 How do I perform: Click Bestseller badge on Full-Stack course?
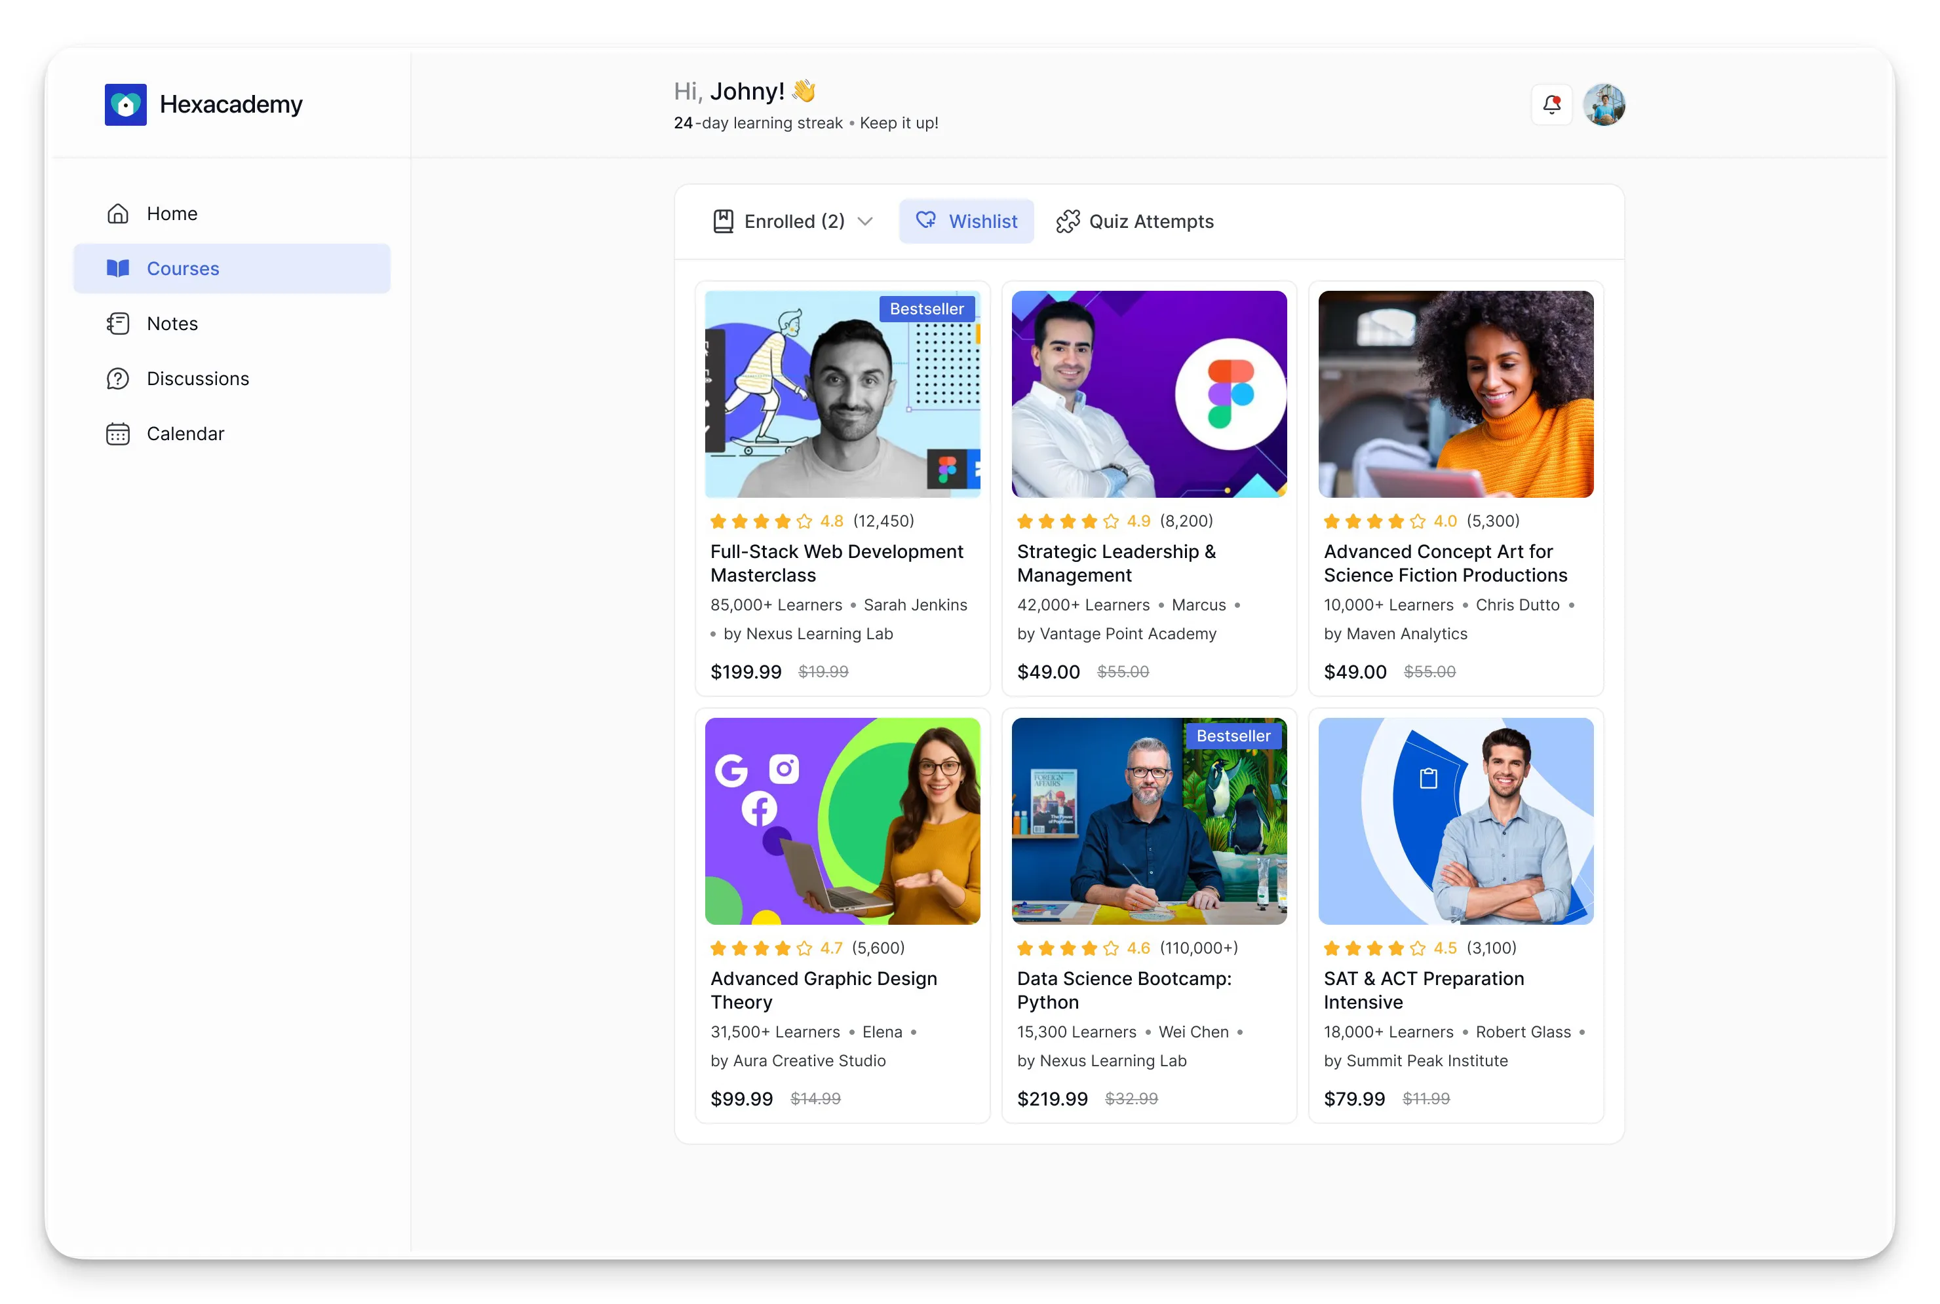pyautogui.click(x=926, y=309)
